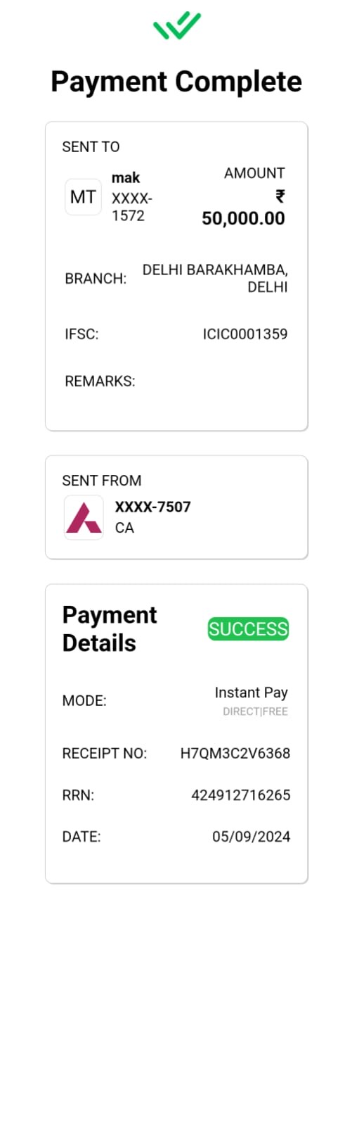
Task: Select the receipt number H7QM3C2V6368
Action: click(235, 753)
